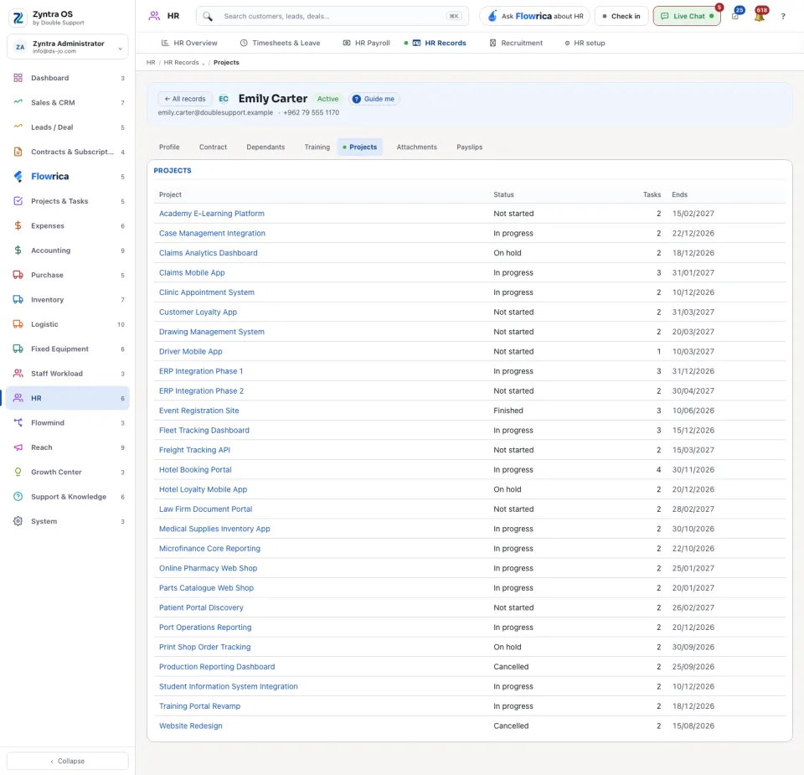Click the email emily.carter@doublesupport.example
Image resolution: width=804 pixels, height=775 pixels.
pos(215,113)
